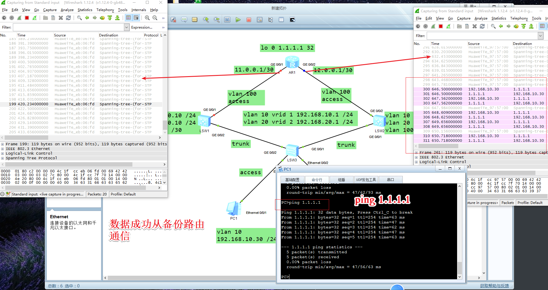Image resolution: width=548 pixels, height=290 pixels.
Task: Stop the running capture in left Wireshark
Action: click(27, 18)
